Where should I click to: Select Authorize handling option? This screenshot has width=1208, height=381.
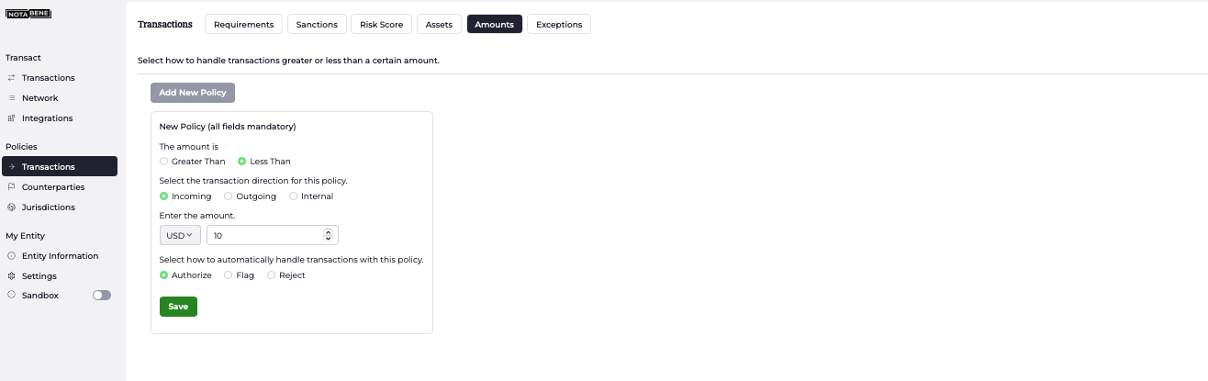[163, 275]
